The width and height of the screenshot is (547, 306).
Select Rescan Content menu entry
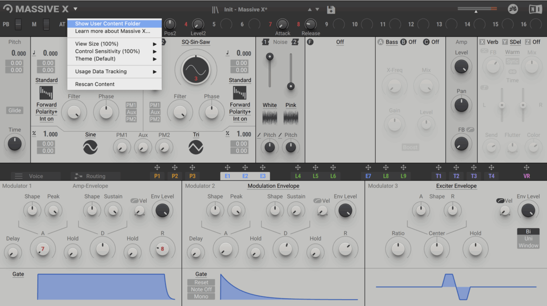point(95,84)
